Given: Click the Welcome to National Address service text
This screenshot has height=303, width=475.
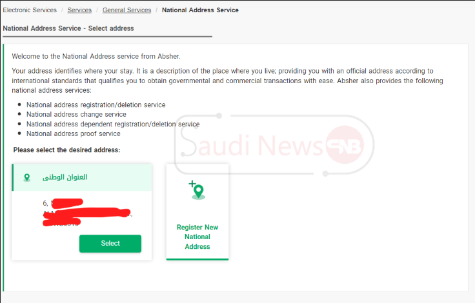Looking at the screenshot, I should (96, 56).
